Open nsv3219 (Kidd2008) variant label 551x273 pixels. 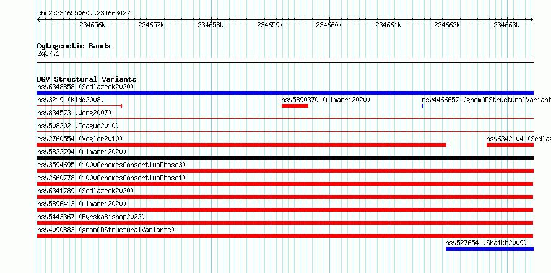click(71, 100)
